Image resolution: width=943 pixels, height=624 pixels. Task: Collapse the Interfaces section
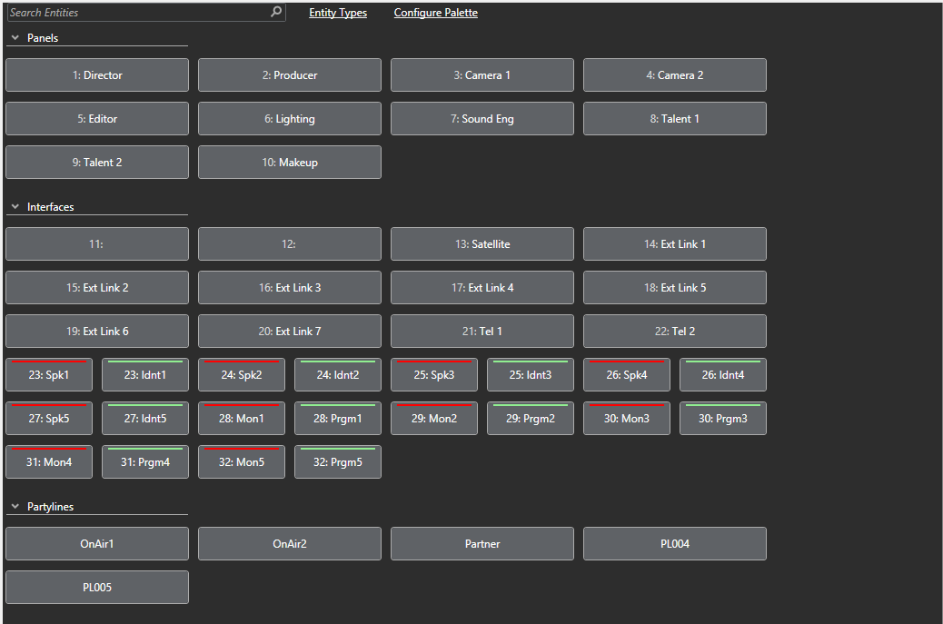15,207
